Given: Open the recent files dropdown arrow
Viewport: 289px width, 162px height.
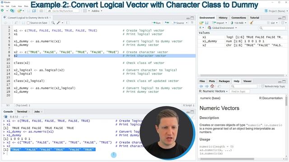Looking at the screenshot, I should click(x=23, y=11).
